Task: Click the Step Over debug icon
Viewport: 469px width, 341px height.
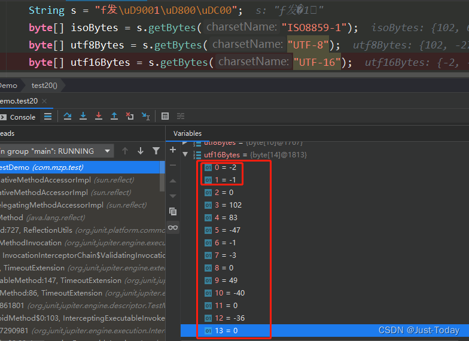Action: click(68, 117)
